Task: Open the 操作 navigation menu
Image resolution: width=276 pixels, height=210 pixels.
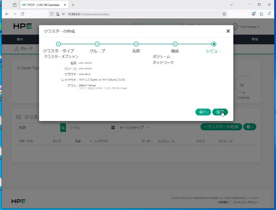Action: coord(20,39)
